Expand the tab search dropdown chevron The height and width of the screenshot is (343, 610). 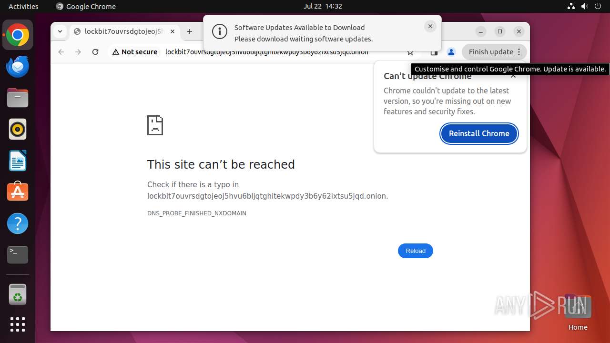tap(60, 31)
